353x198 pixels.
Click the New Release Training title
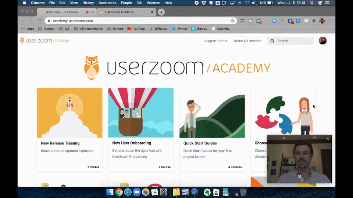tap(60, 143)
